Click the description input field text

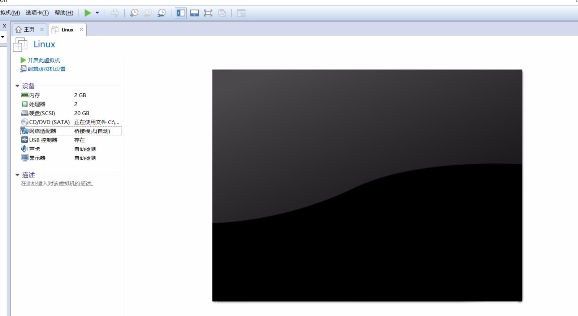point(58,183)
